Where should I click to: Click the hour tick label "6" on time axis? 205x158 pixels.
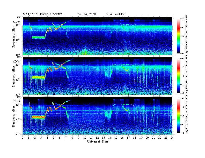pos(60,138)
